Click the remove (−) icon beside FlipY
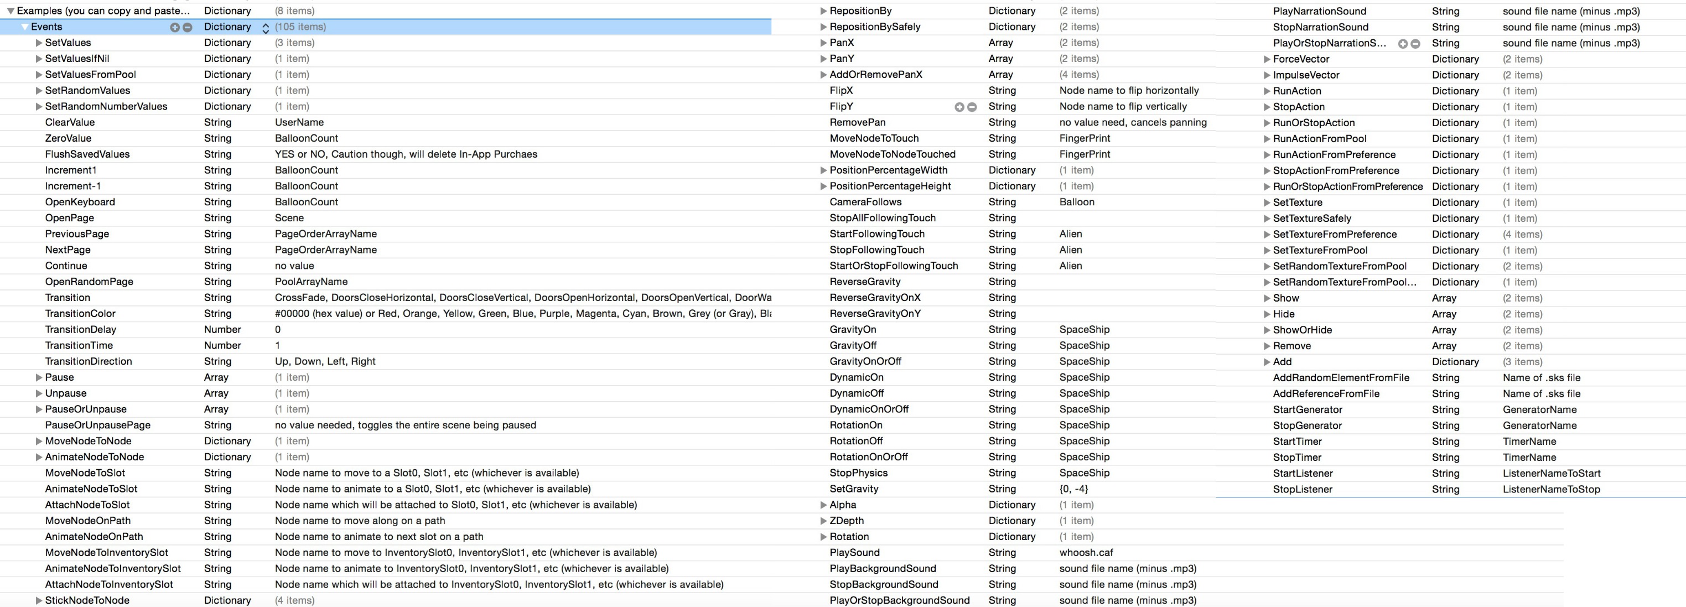Viewport: 1686px width, 607px height. (x=972, y=107)
